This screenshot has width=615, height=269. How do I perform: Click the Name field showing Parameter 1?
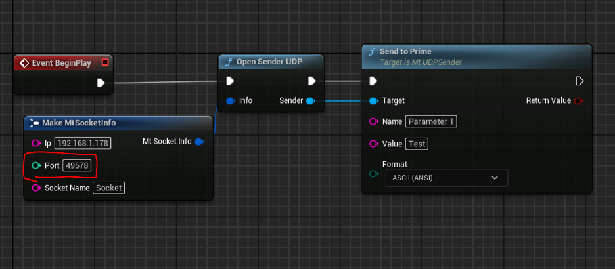pos(431,121)
